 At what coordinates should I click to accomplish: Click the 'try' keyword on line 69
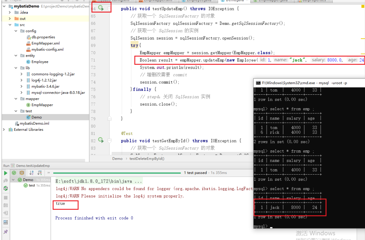(134, 45)
